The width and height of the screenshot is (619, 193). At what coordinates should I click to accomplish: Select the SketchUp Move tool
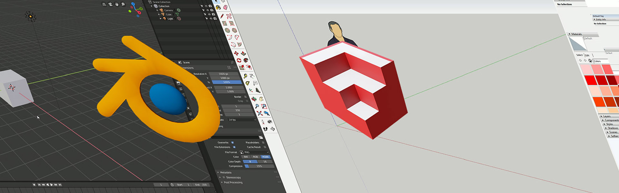(x=236, y=53)
